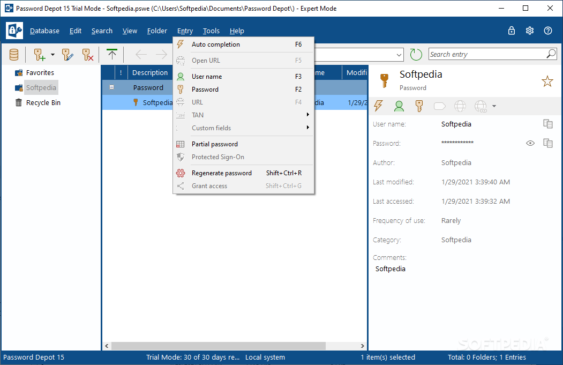Select Softpedia folder in the tree

[x=41, y=88]
